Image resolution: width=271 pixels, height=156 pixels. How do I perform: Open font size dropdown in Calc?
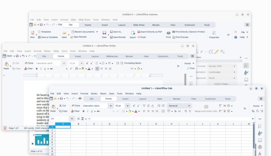(x=127, y=106)
